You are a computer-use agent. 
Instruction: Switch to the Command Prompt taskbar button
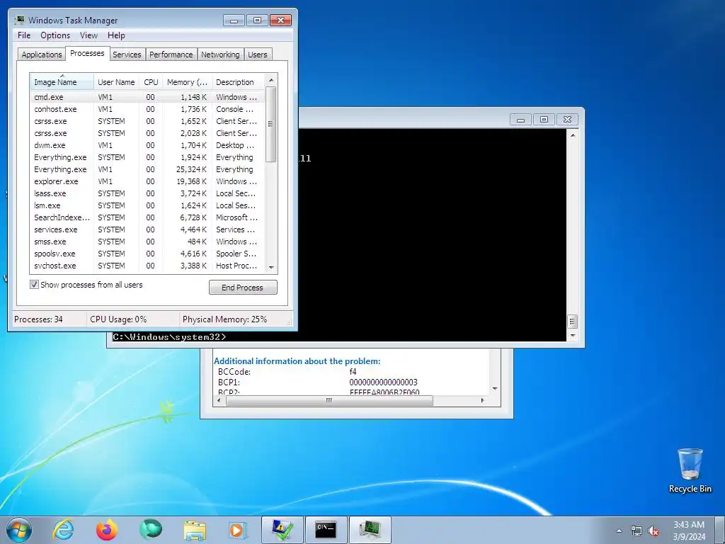326,530
